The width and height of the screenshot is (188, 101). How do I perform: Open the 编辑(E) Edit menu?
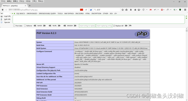pyautogui.click(x=9, y=1)
